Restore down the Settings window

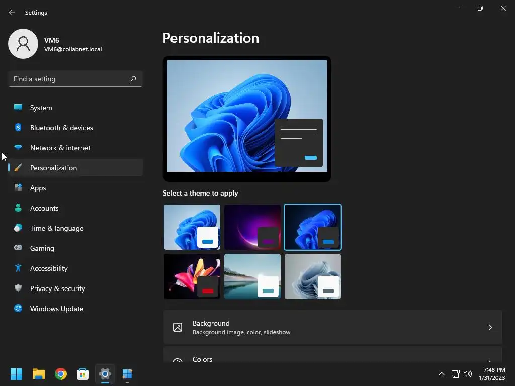(x=480, y=8)
